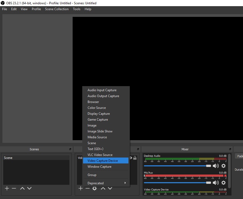Open the Scene Collection menu
The height and width of the screenshot is (199, 243).
[57, 9]
